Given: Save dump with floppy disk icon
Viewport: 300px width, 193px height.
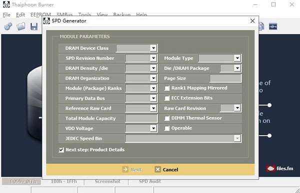Looking at the screenshot, I should pyautogui.click(x=34, y=26).
